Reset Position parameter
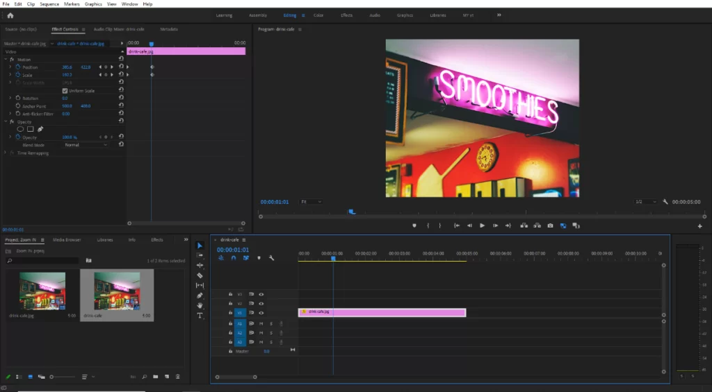The height and width of the screenshot is (392, 712). [x=121, y=67]
